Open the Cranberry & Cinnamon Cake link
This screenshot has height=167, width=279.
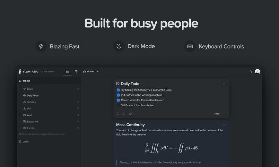click(155, 90)
